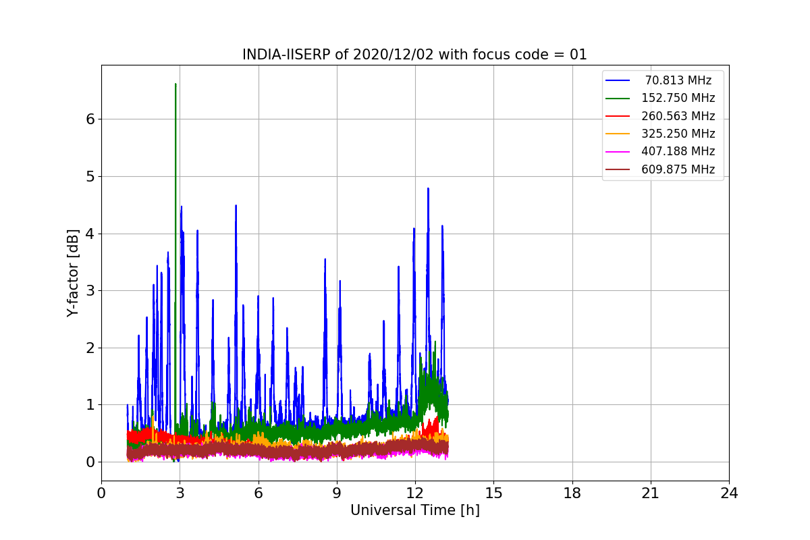The image size is (810, 540).
Task: Click x-axis tick label 9
Action: pyautogui.click(x=337, y=493)
